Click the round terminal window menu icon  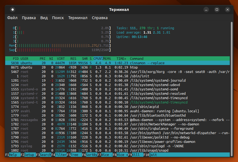(x=13, y=10)
